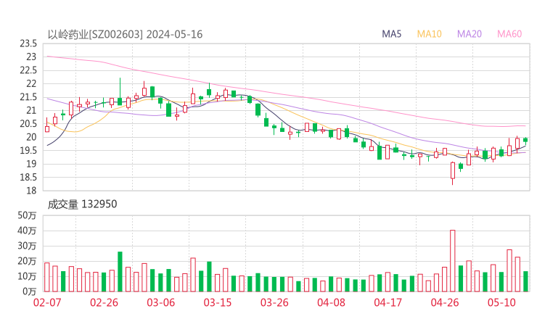Click the 23.5 price axis label
This screenshot has height=319, width=537.
28,43
